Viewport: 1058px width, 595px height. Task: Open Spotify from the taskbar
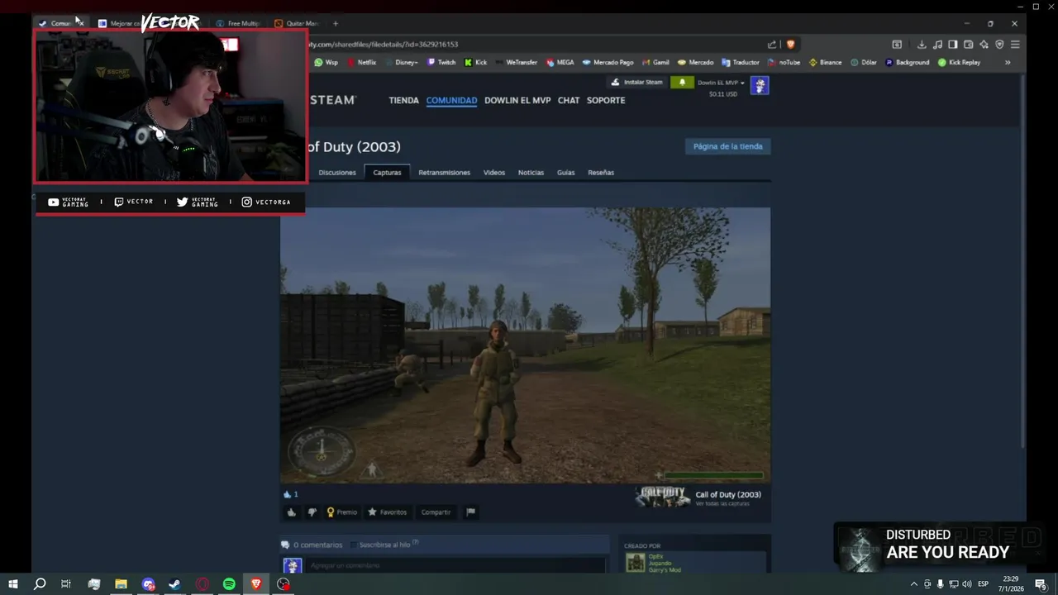(229, 584)
